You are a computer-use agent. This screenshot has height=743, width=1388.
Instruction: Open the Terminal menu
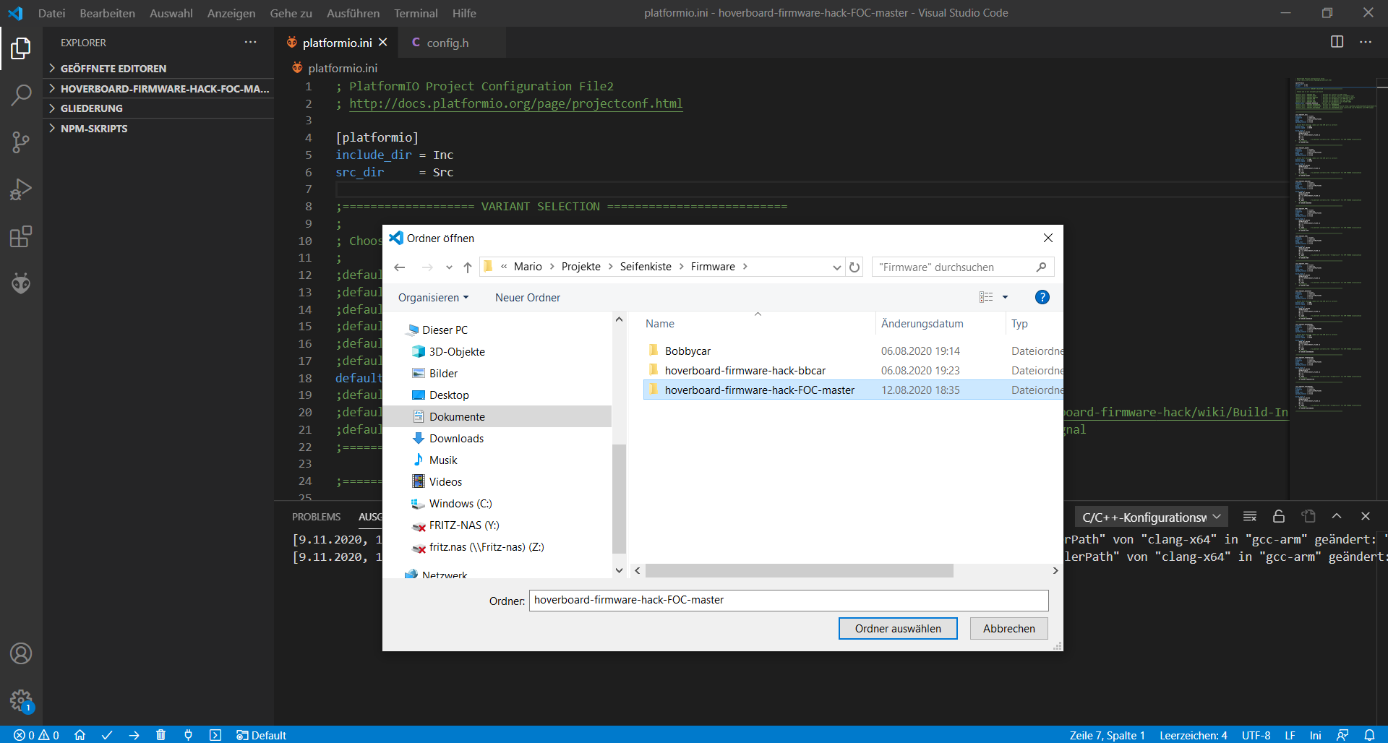416,13
